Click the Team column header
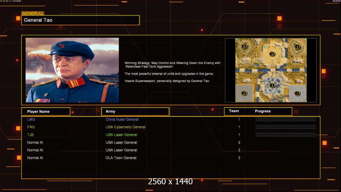341x192 pixels. point(234,111)
